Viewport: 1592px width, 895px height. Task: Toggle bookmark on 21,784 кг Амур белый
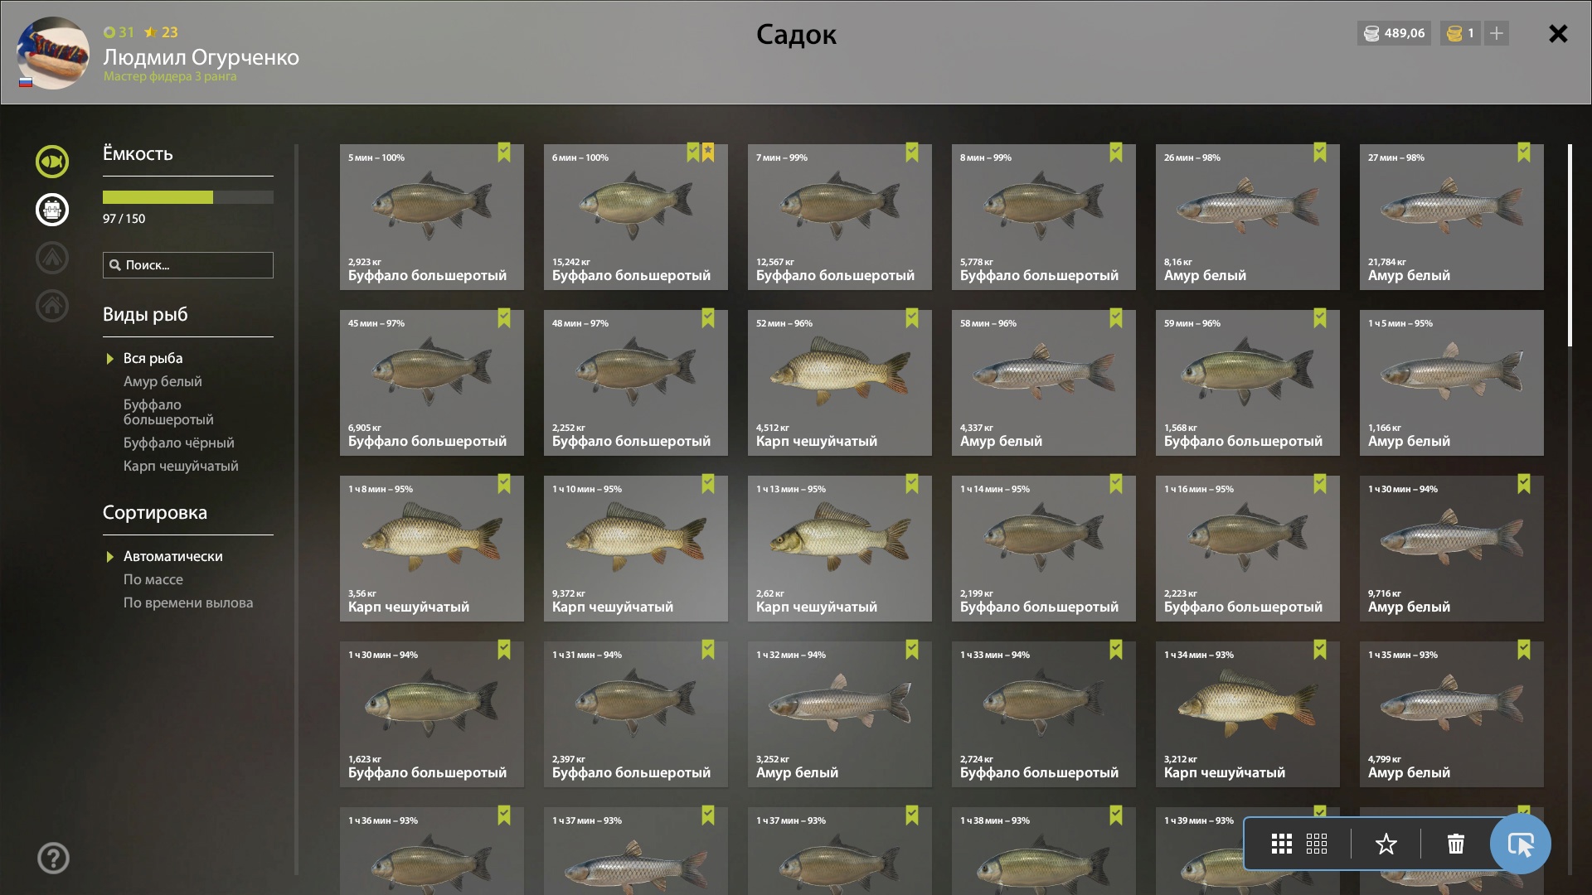pyautogui.click(x=1524, y=152)
